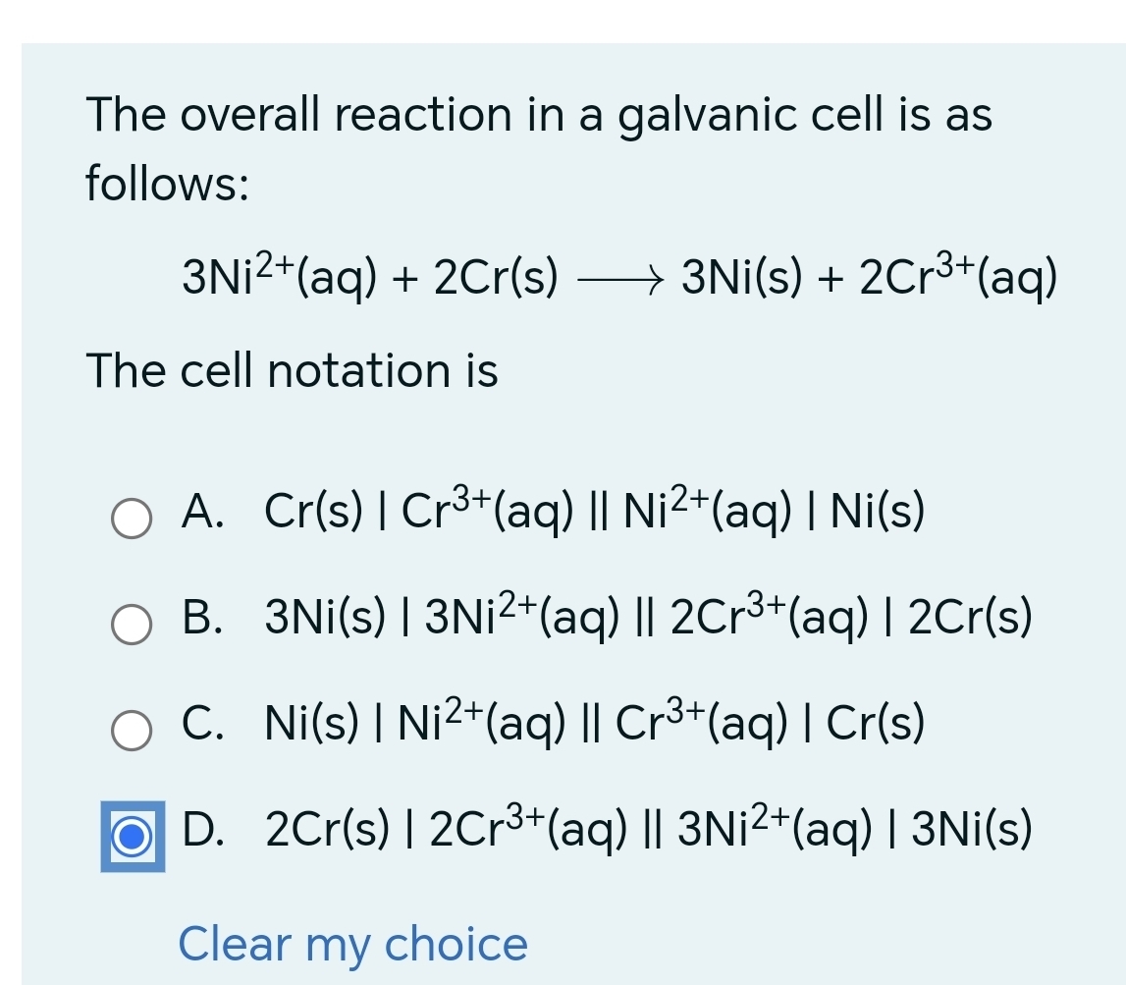Viewport: 1126px width, 985px height.
Task: Select radio button for option B
Action: pos(132,625)
